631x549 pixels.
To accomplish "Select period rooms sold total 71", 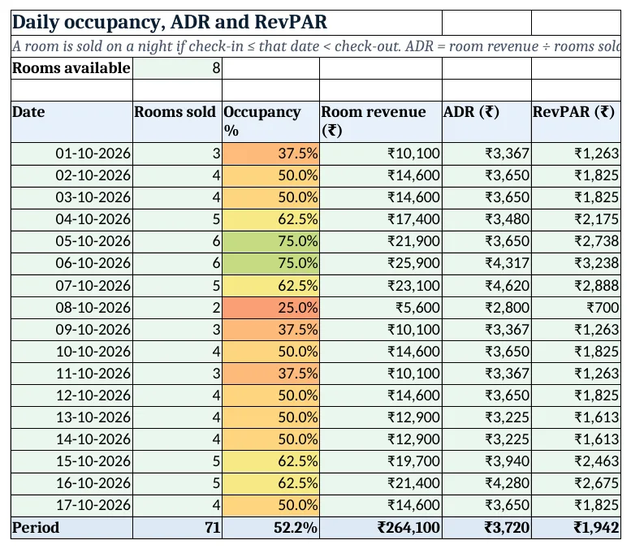I will pos(178,528).
